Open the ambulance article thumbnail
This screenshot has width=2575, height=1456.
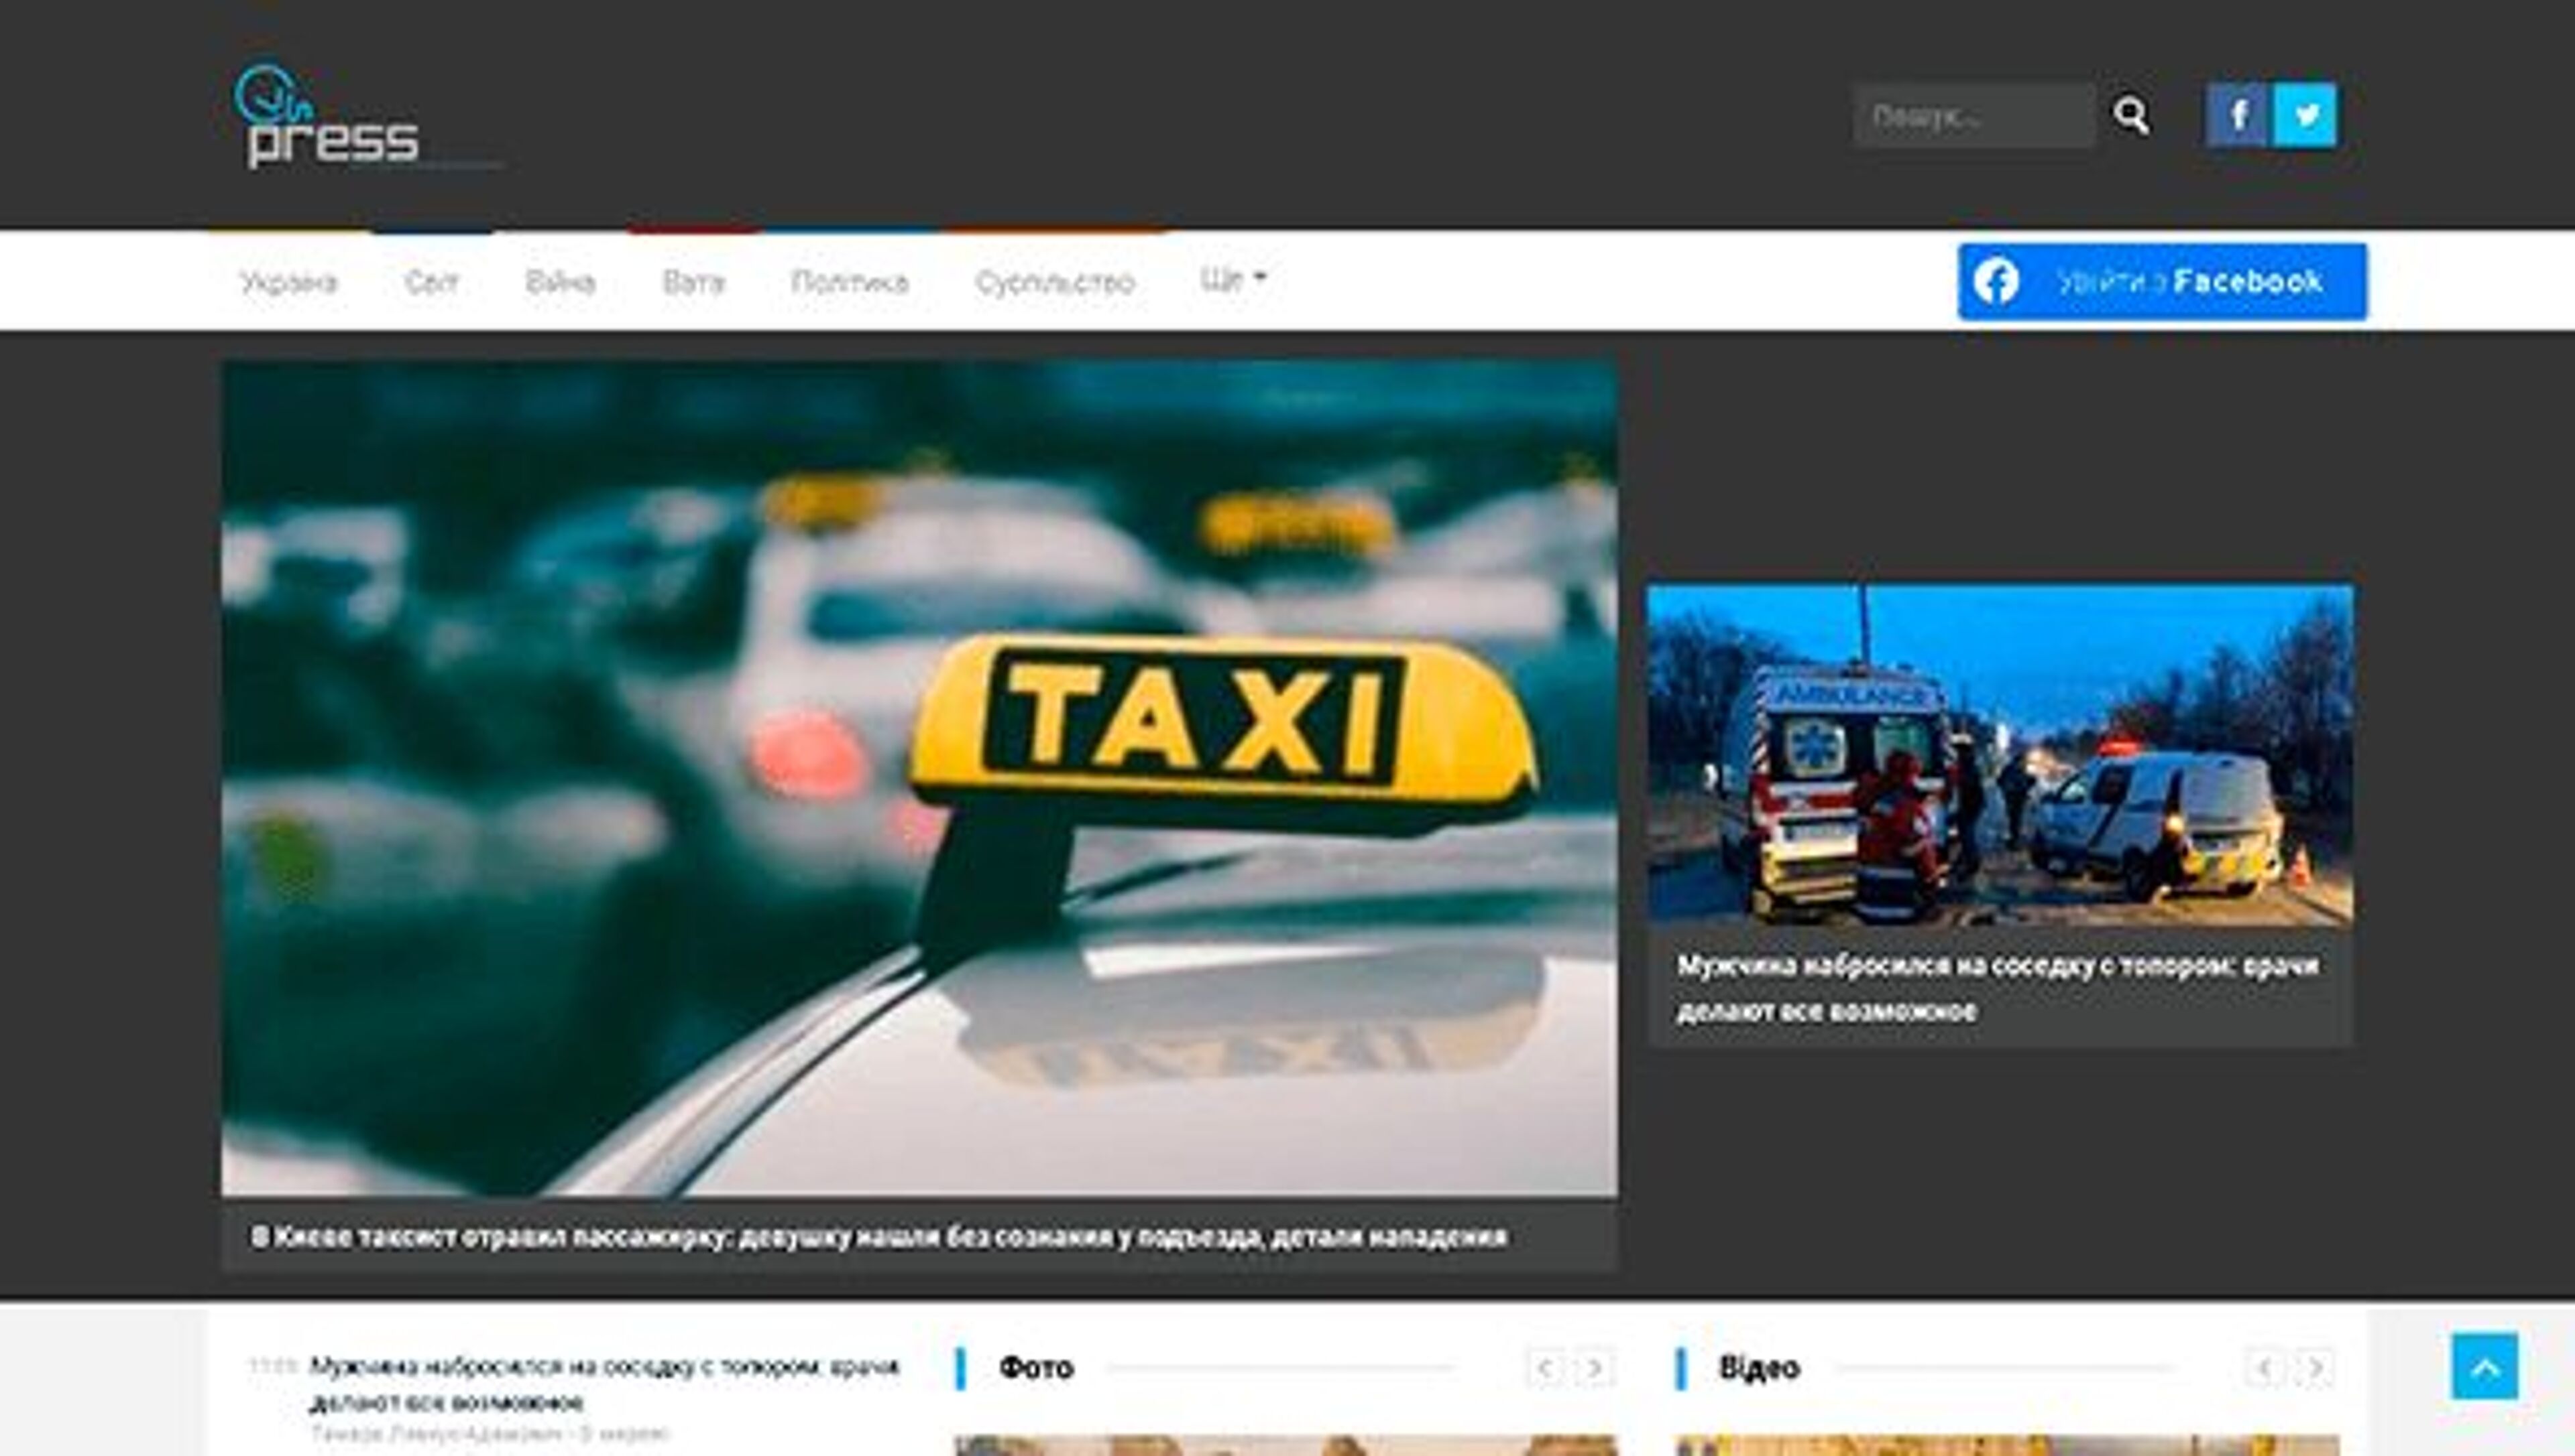(2000, 755)
